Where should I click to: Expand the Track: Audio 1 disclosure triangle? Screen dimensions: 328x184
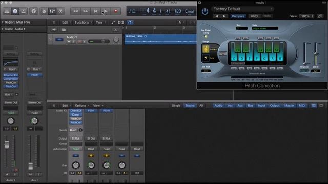click(3, 29)
